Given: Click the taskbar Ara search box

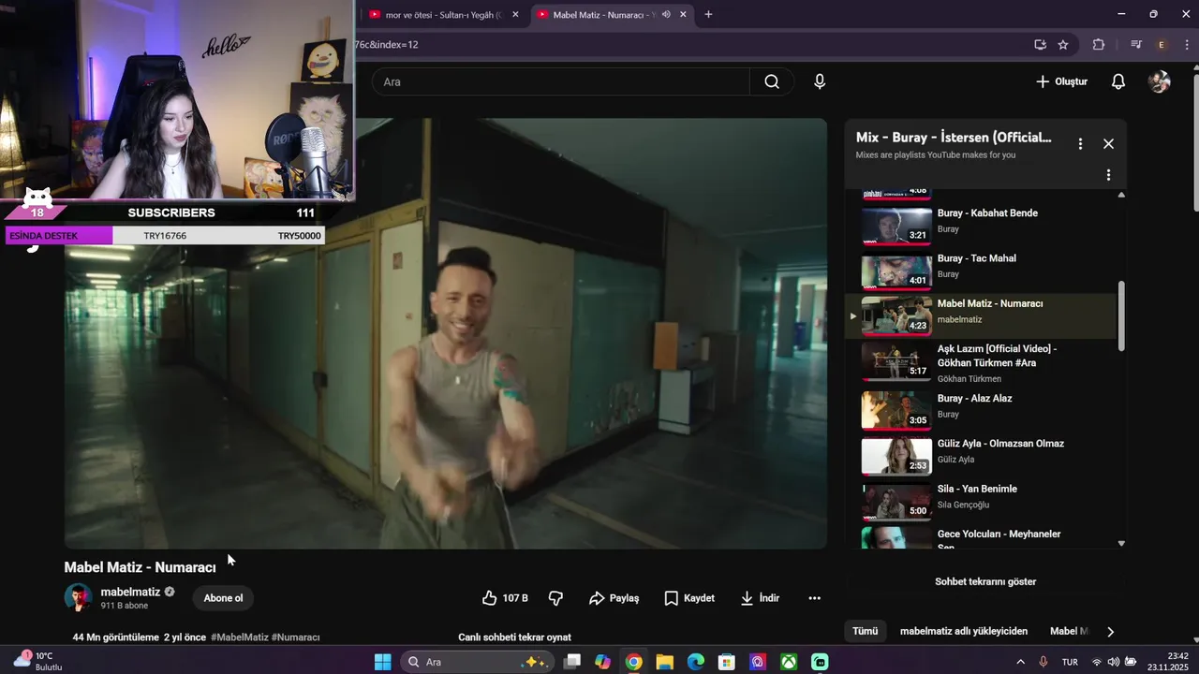Looking at the screenshot, I should [x=478, y=662].
